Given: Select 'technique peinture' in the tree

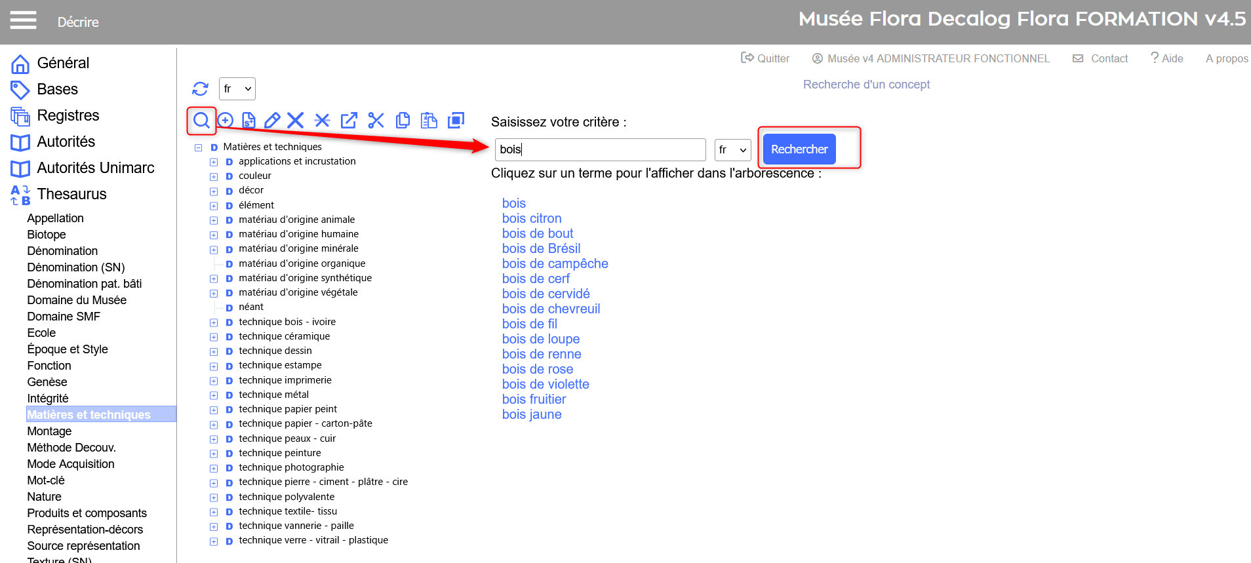Looking at the screenshot, I should click(279, 453).
